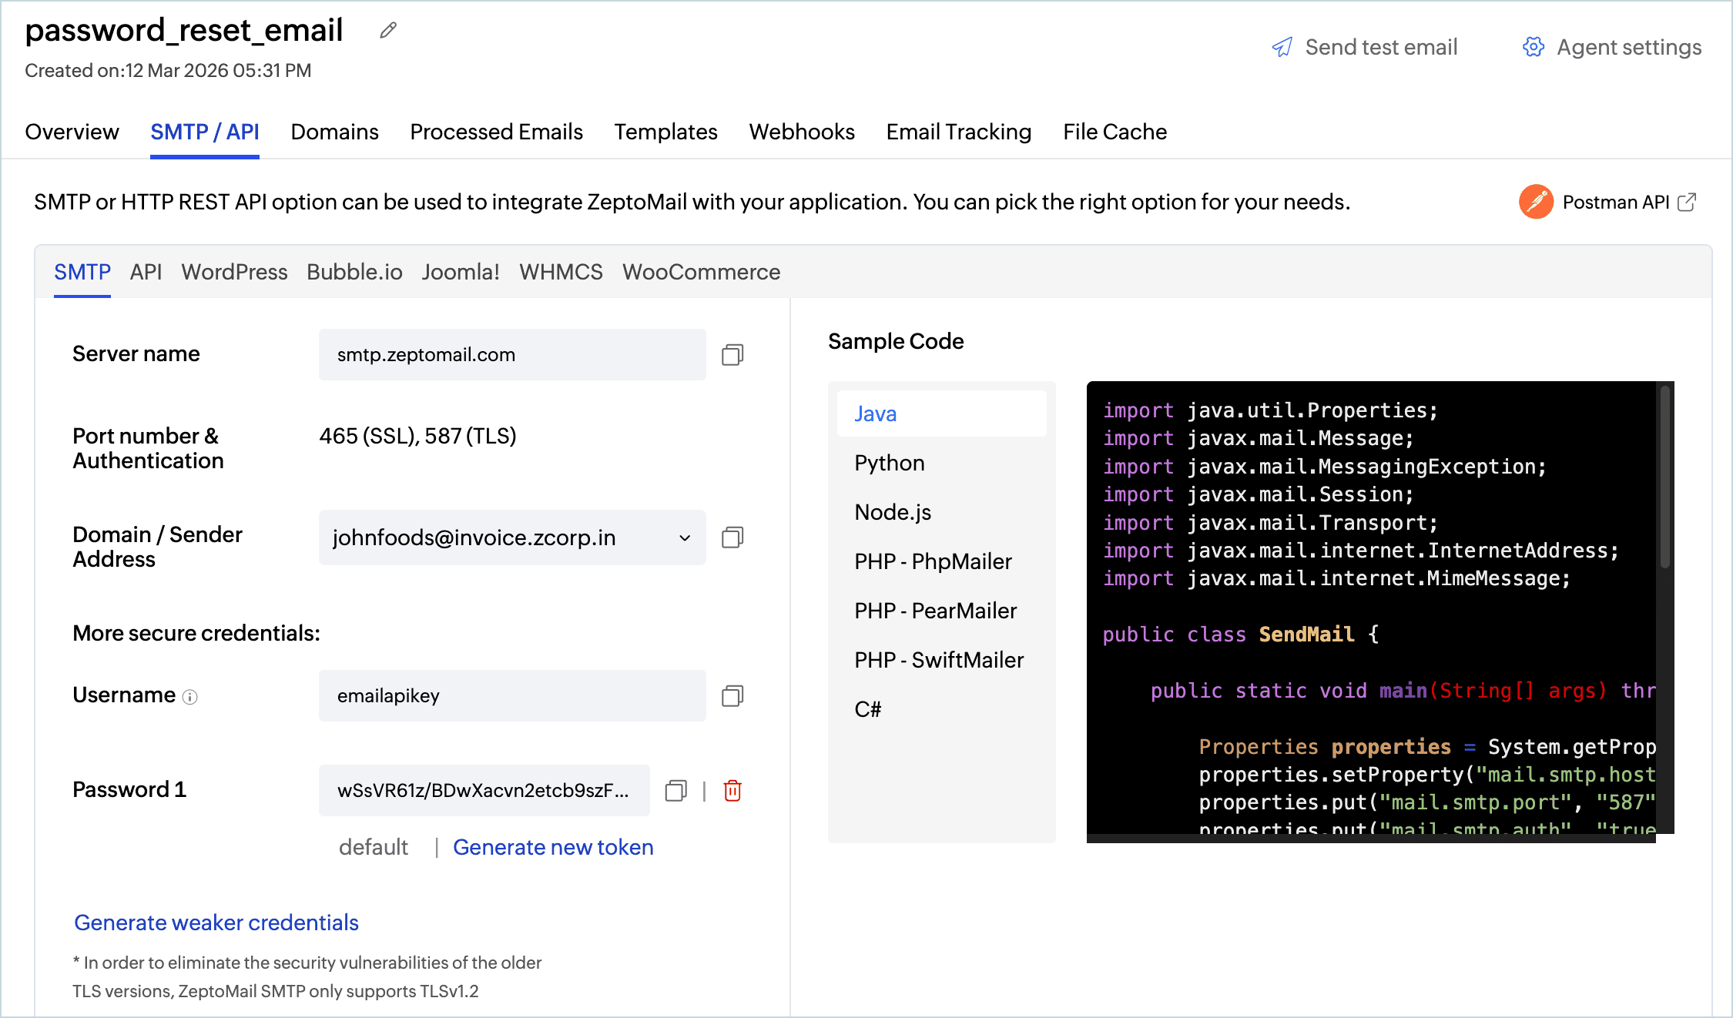Open the Email Tracking tab
This screenshot has height=1018, width=1733.
pyautogui.click(x=959, y=132)
